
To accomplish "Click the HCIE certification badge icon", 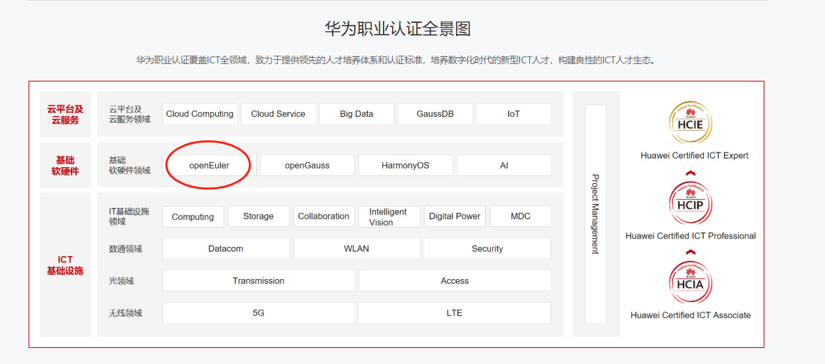I will pos(690,124).
